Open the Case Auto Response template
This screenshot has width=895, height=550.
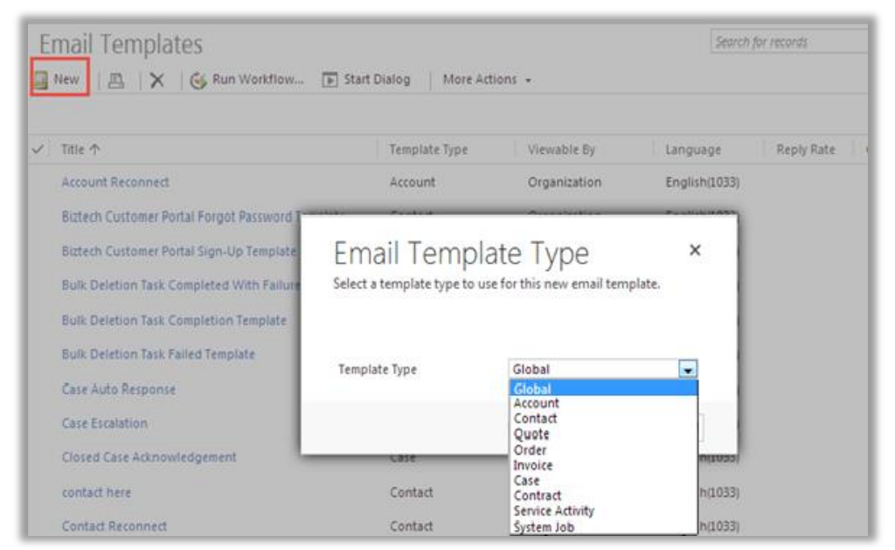(x=119, y=389)
